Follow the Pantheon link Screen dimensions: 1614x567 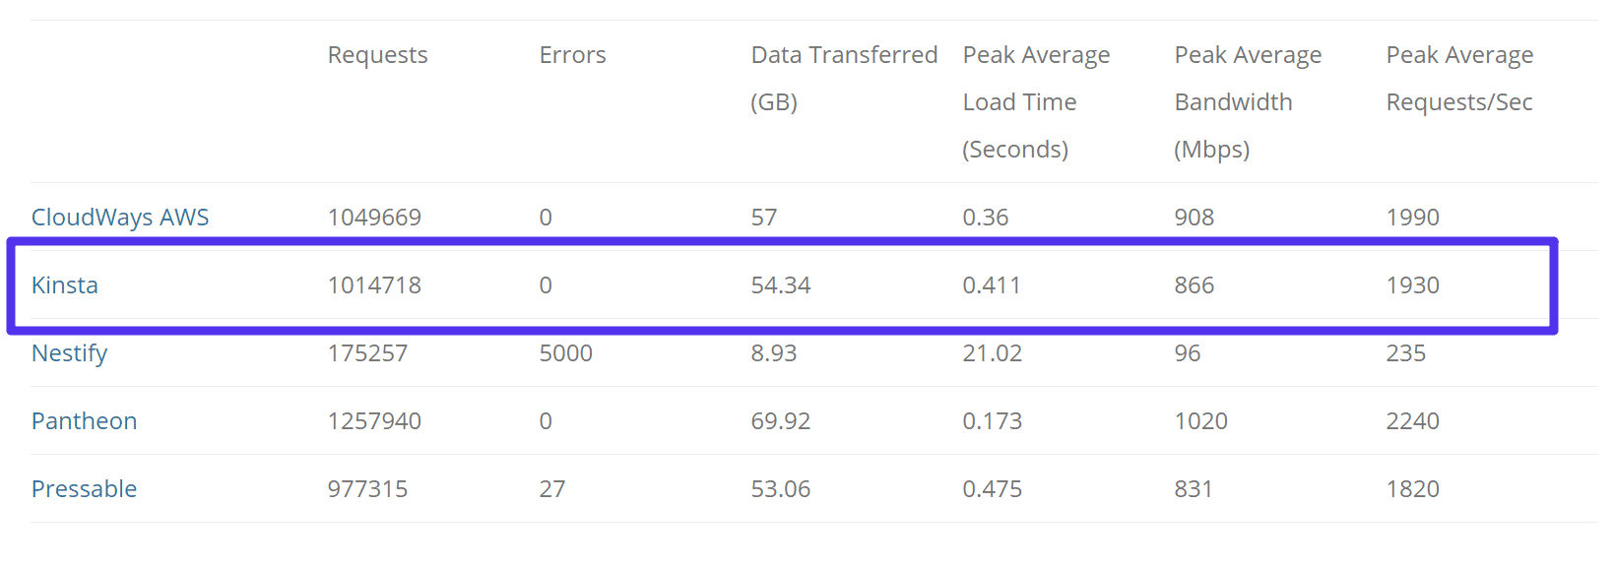pos(84,421)
